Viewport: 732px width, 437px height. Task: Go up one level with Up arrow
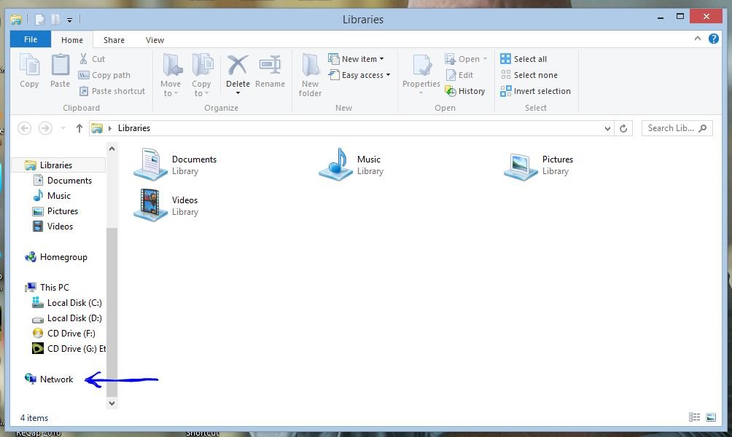pos(79,127)
